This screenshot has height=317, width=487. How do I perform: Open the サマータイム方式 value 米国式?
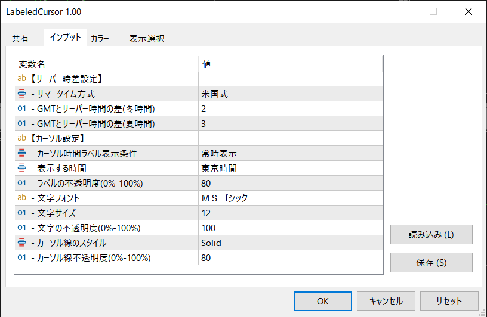pos(290,94)
